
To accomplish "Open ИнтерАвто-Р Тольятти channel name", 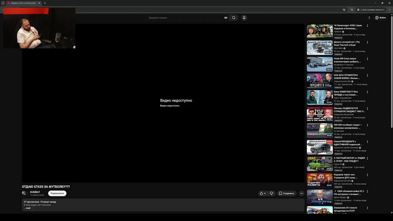I will click(x=344, y=65).
